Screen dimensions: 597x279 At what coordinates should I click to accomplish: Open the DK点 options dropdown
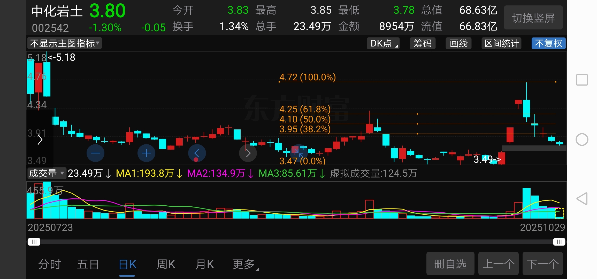click(383, 43)
